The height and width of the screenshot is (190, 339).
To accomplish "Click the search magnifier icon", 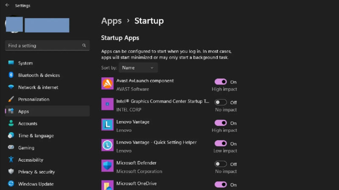I will click(x=84, y=46).
